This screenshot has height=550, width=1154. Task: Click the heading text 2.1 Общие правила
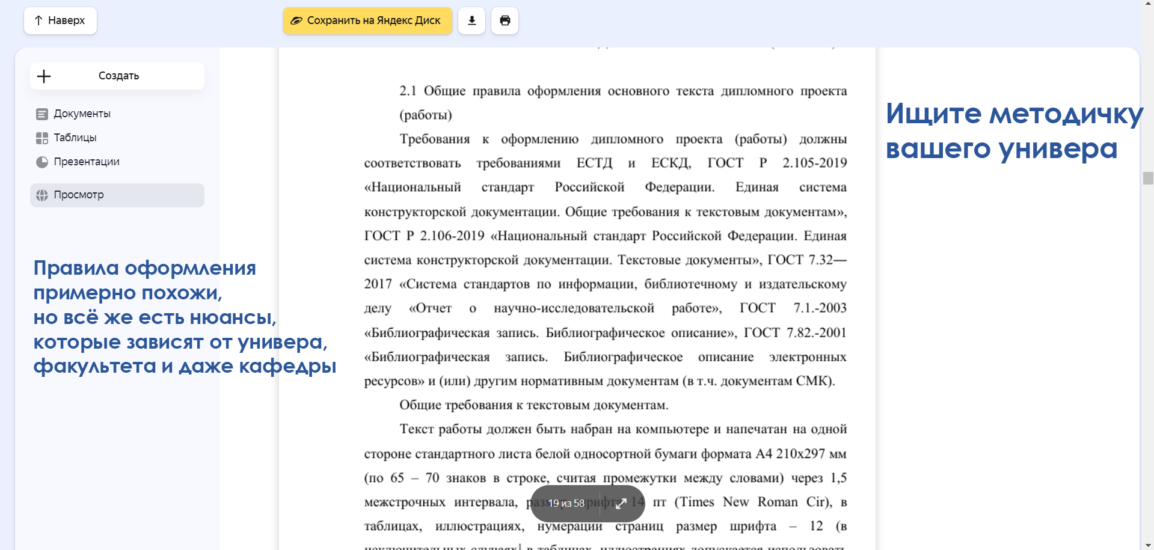(462, 91)
